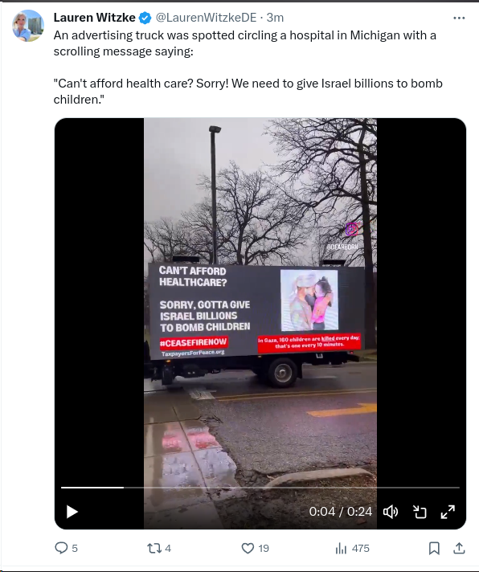This screenshot has height=572, width=479.
Task: Open the video in picture-in-picture mode
Action: tap(420, 512)
